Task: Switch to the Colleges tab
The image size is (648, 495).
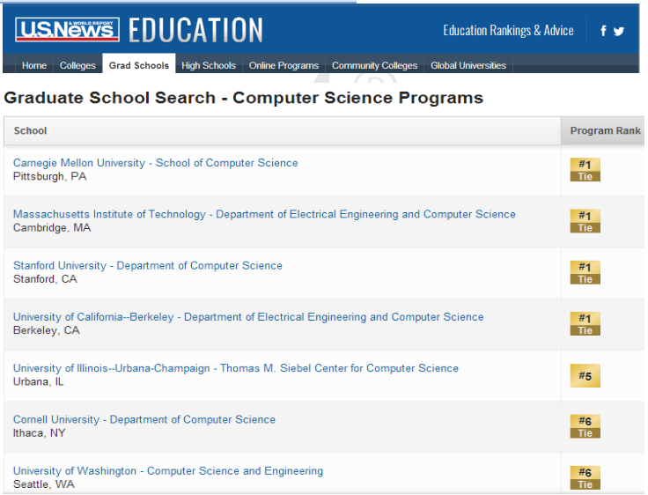Action: 77,65
